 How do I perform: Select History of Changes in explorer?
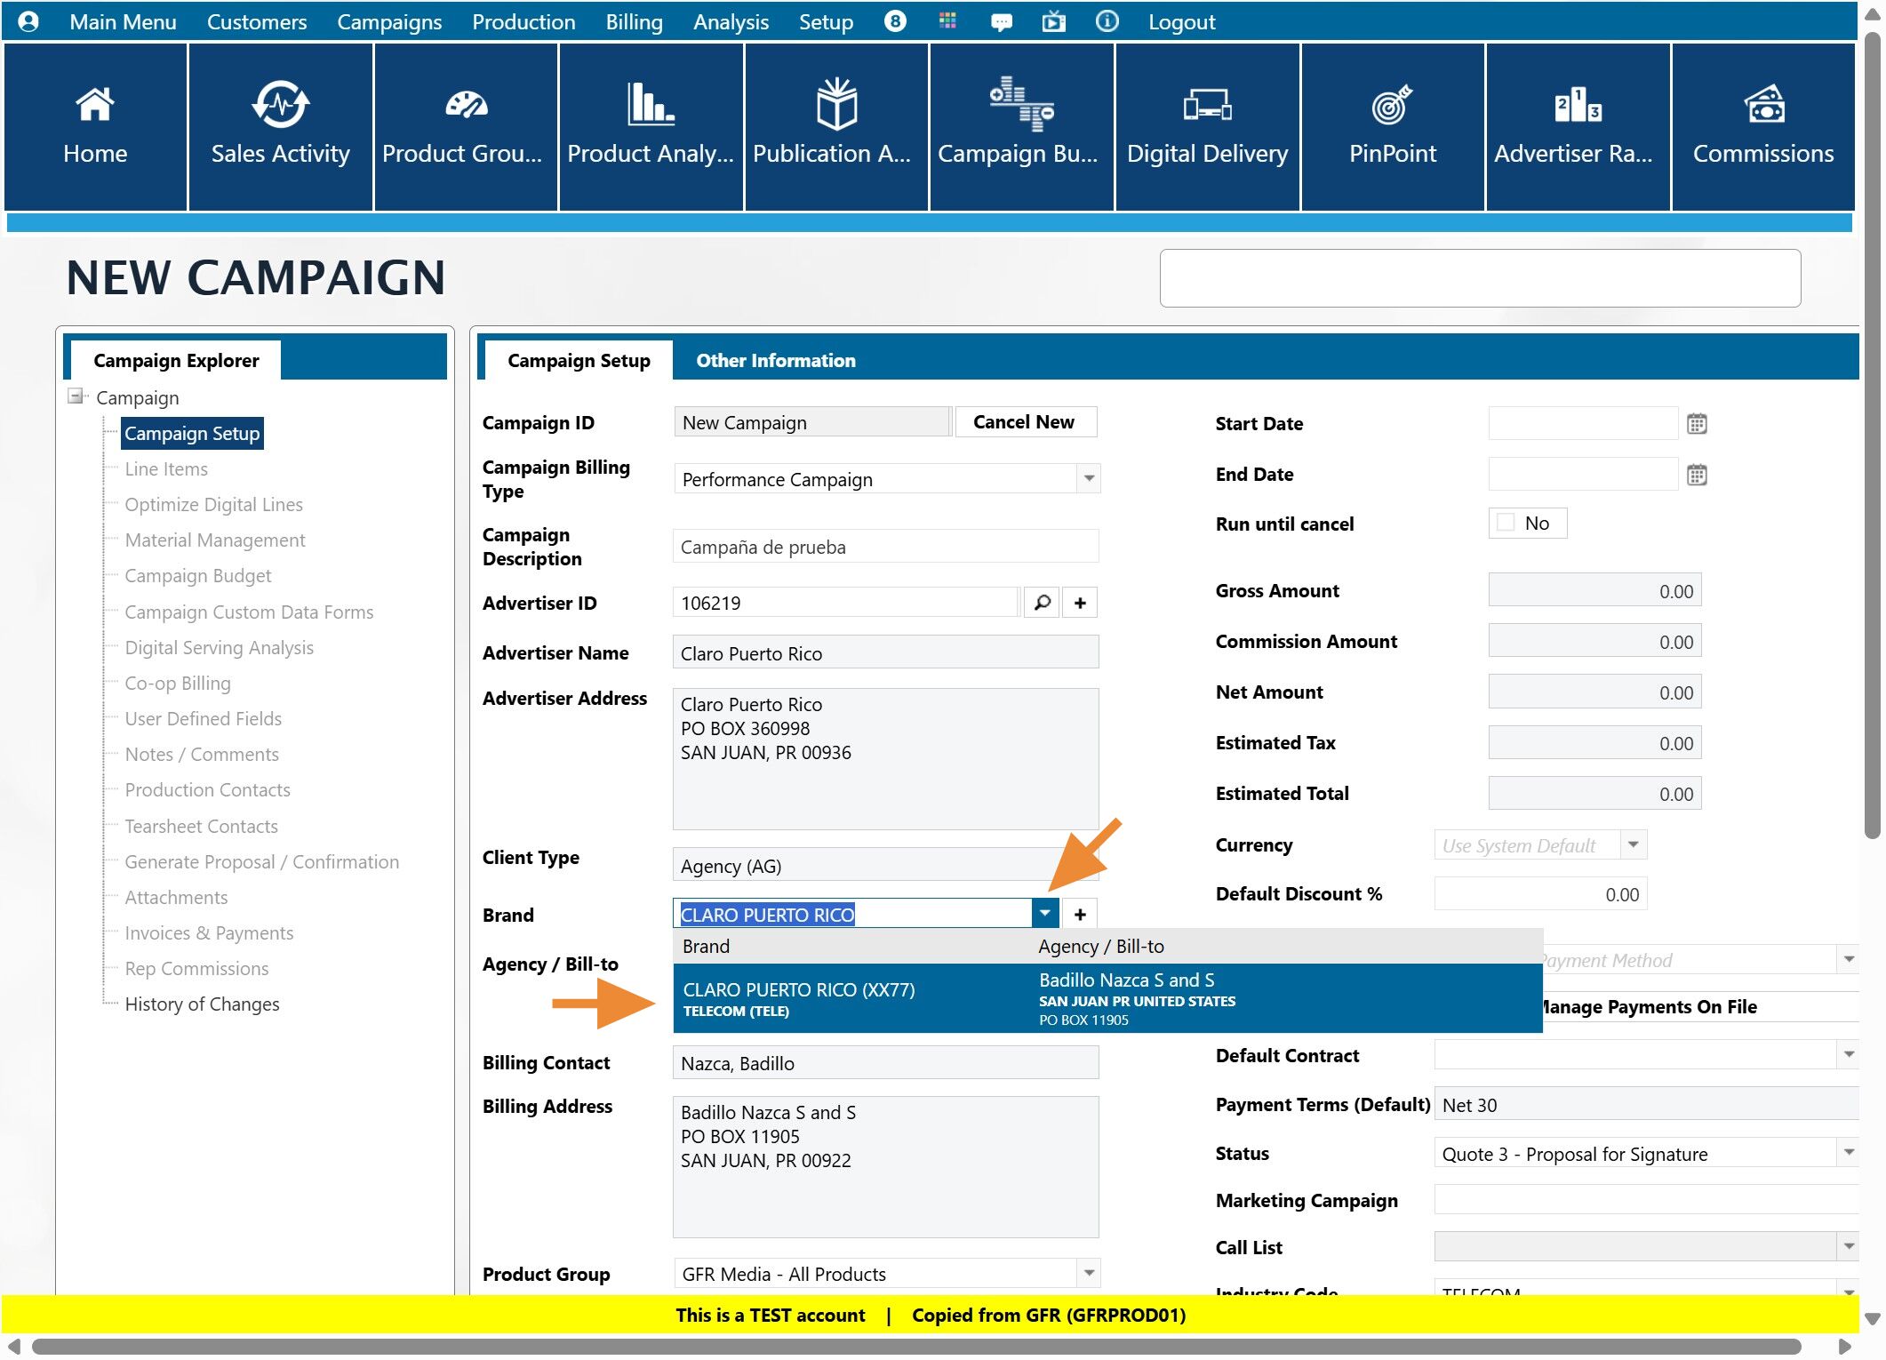(202, 1004)
